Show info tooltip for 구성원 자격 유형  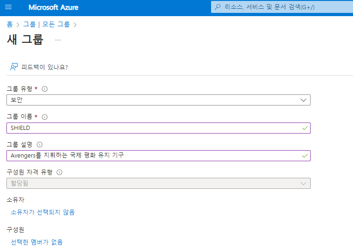click(x=59, y=172)
